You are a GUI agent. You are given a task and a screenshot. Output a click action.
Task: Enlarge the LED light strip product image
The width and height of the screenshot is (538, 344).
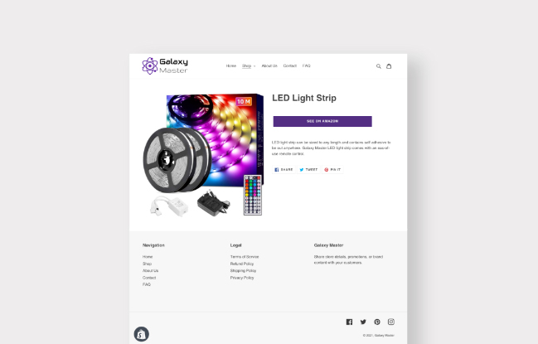(x=203, y=155)
